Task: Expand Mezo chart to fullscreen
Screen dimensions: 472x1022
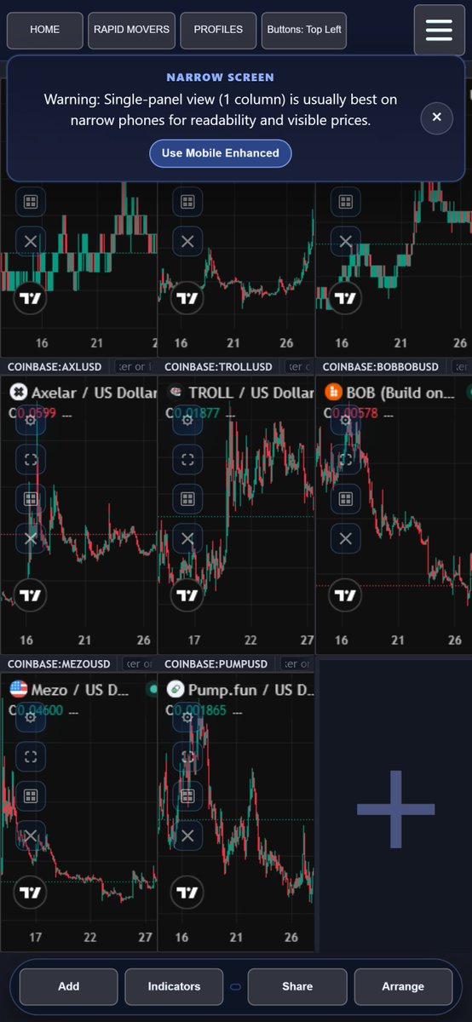Action: point(31,756)
